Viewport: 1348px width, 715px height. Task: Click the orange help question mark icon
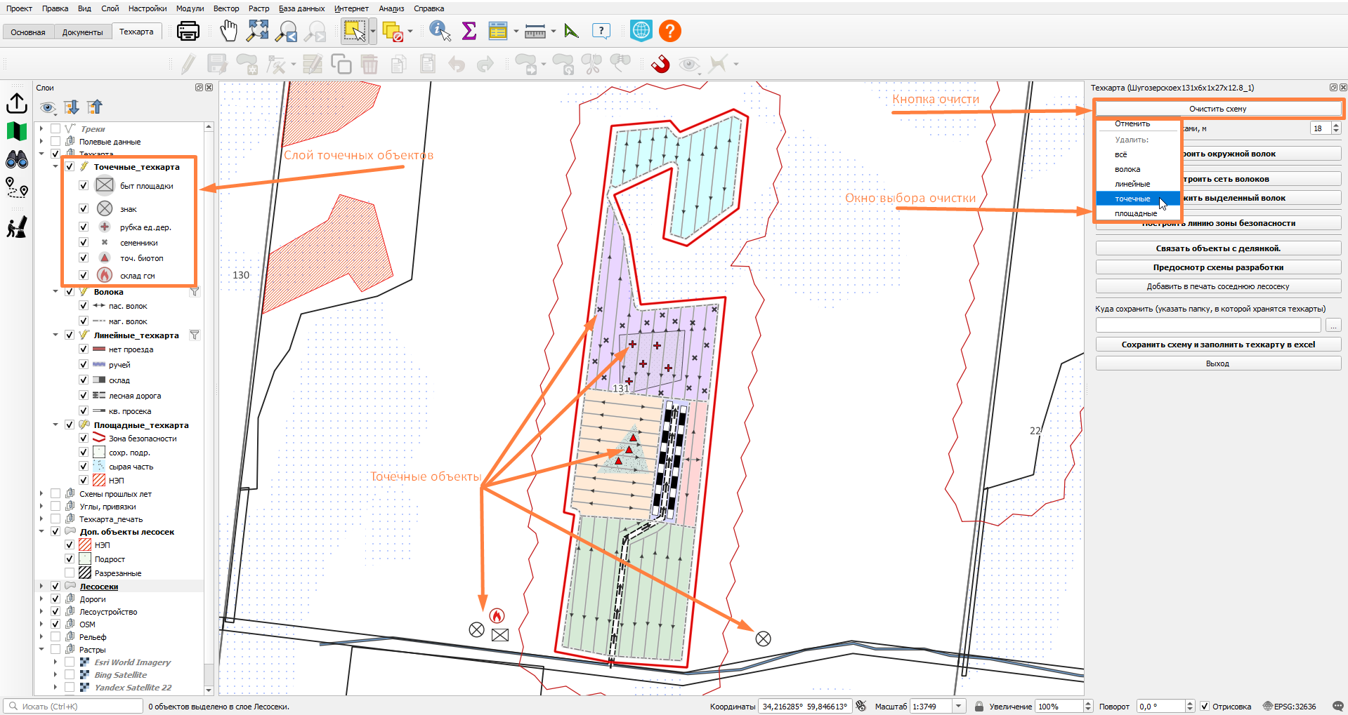tap(670, 31)
